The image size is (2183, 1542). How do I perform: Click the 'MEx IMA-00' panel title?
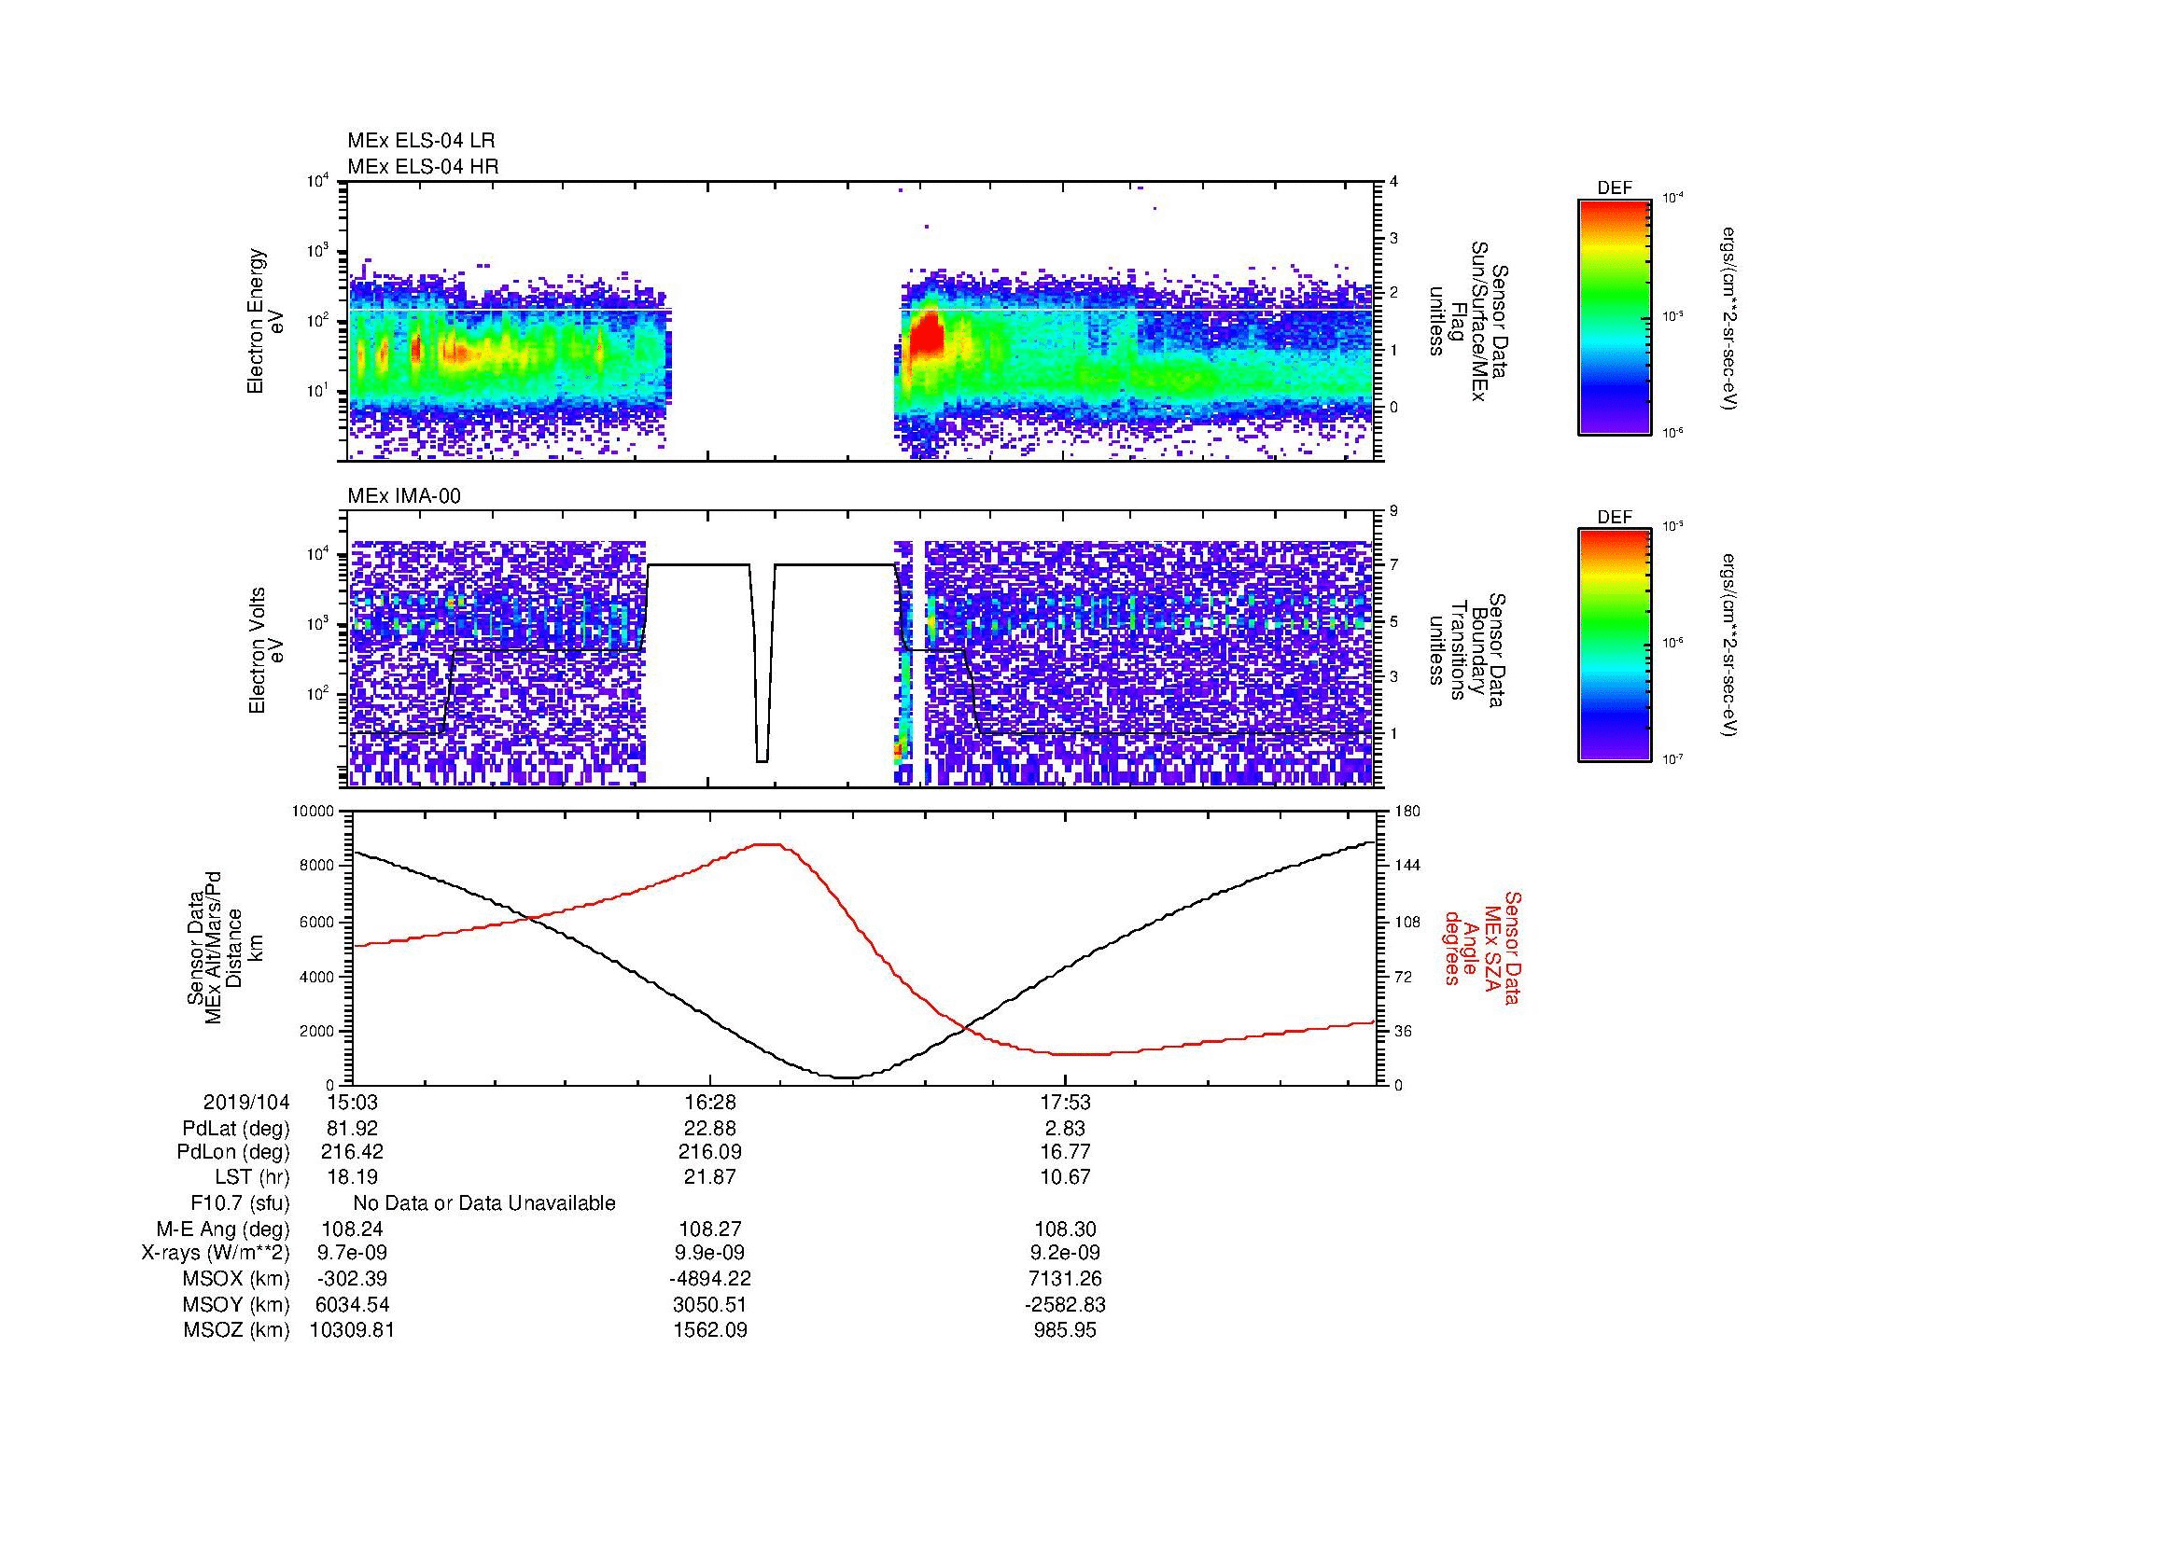[x=404, y=496]
